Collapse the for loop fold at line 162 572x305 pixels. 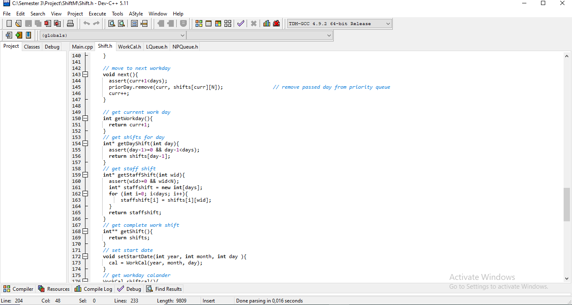point(85,194)
